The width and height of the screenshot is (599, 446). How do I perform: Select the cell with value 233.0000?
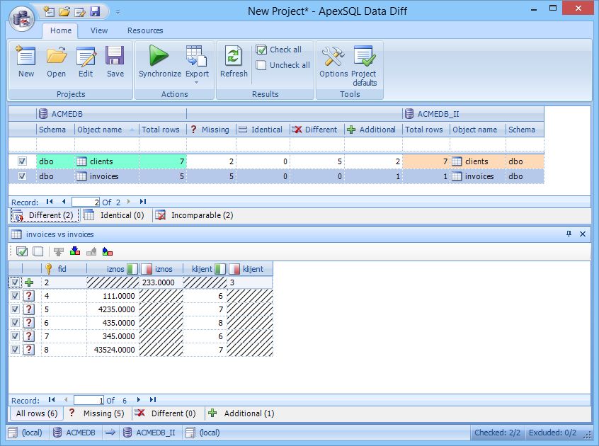point(161,282)
